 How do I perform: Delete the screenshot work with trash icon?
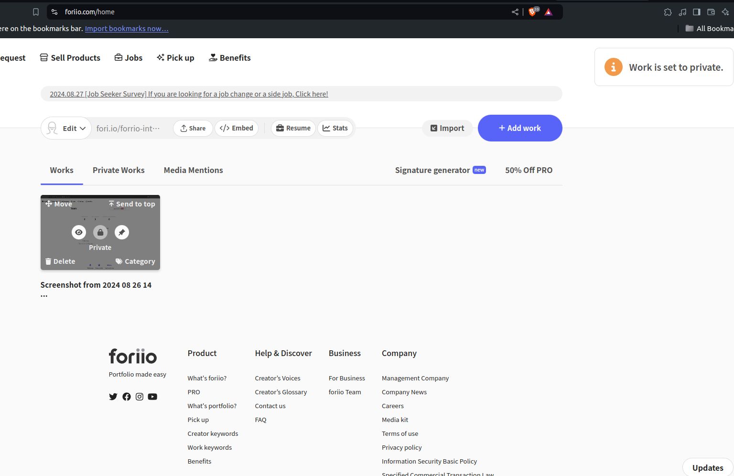pos(60,261)
